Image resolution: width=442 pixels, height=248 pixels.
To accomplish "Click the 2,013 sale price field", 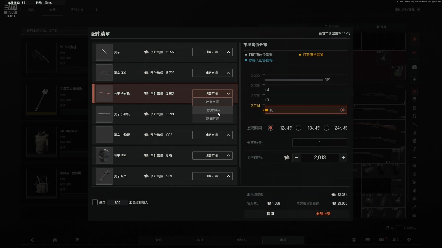I will pyautogui.click(x=320, y=157).
